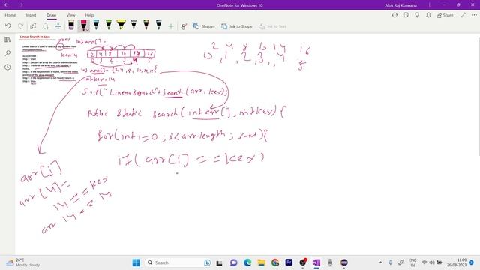
Task: Go forward with the title bar arrow
Action: (x=20, y=5)
